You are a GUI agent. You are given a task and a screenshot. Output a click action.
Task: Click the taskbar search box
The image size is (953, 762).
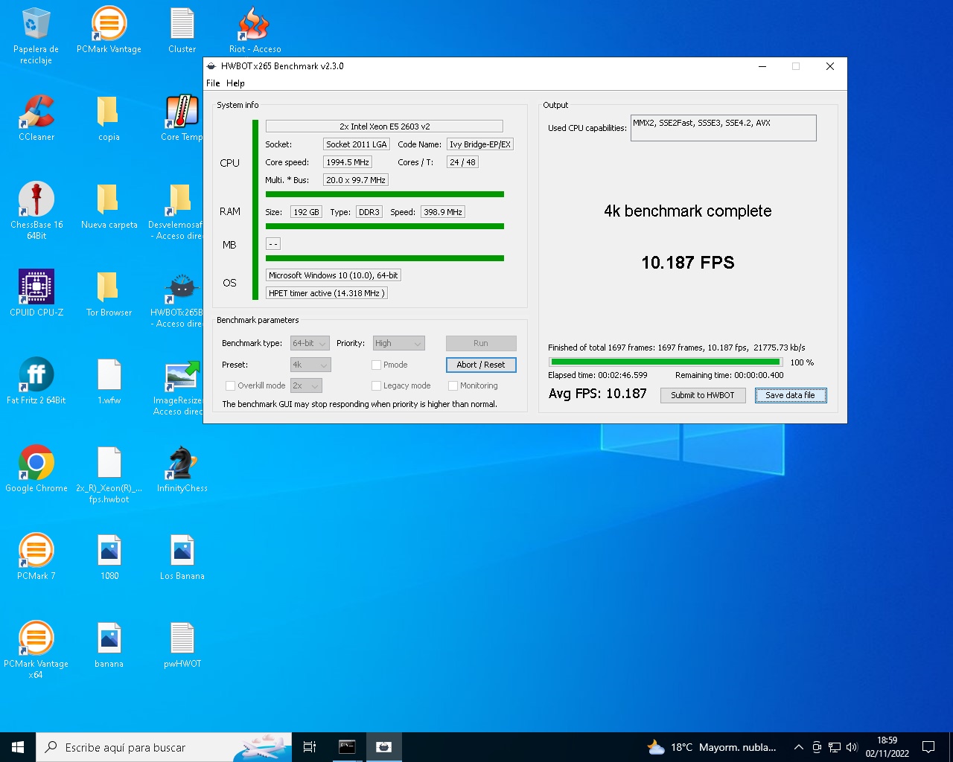coord(164,747)
